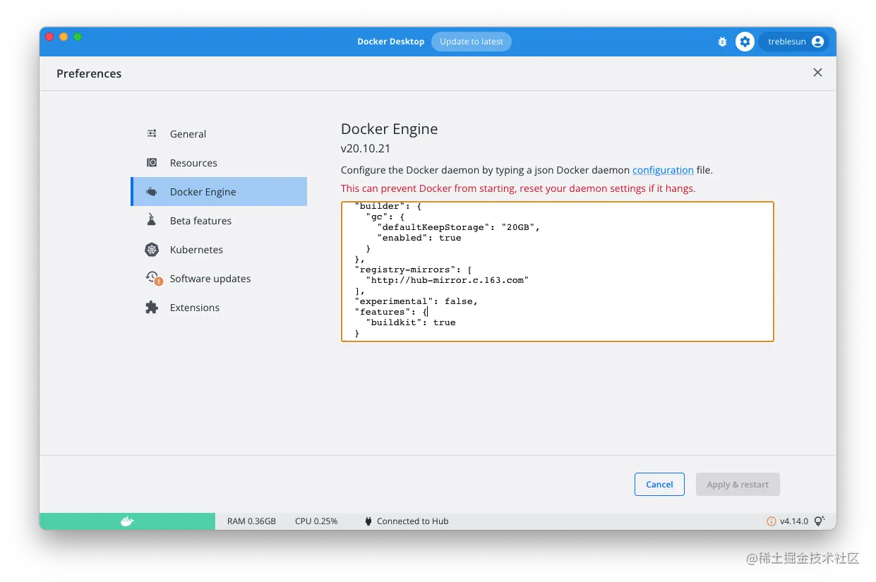Click the treblesun user avatar icon
The width and height of the screenshot is (876, 582).
(x=817, y=42)
